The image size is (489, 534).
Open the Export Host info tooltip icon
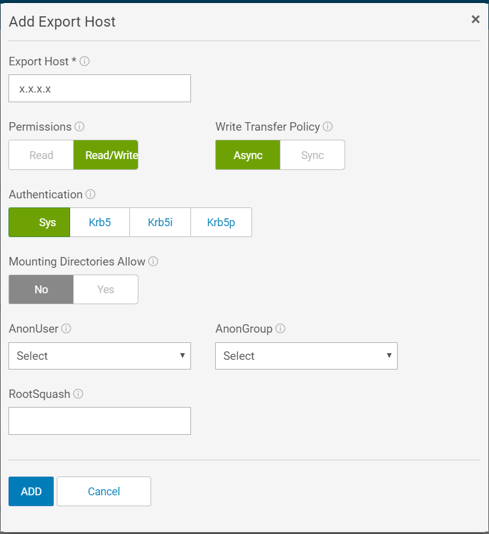85,61
